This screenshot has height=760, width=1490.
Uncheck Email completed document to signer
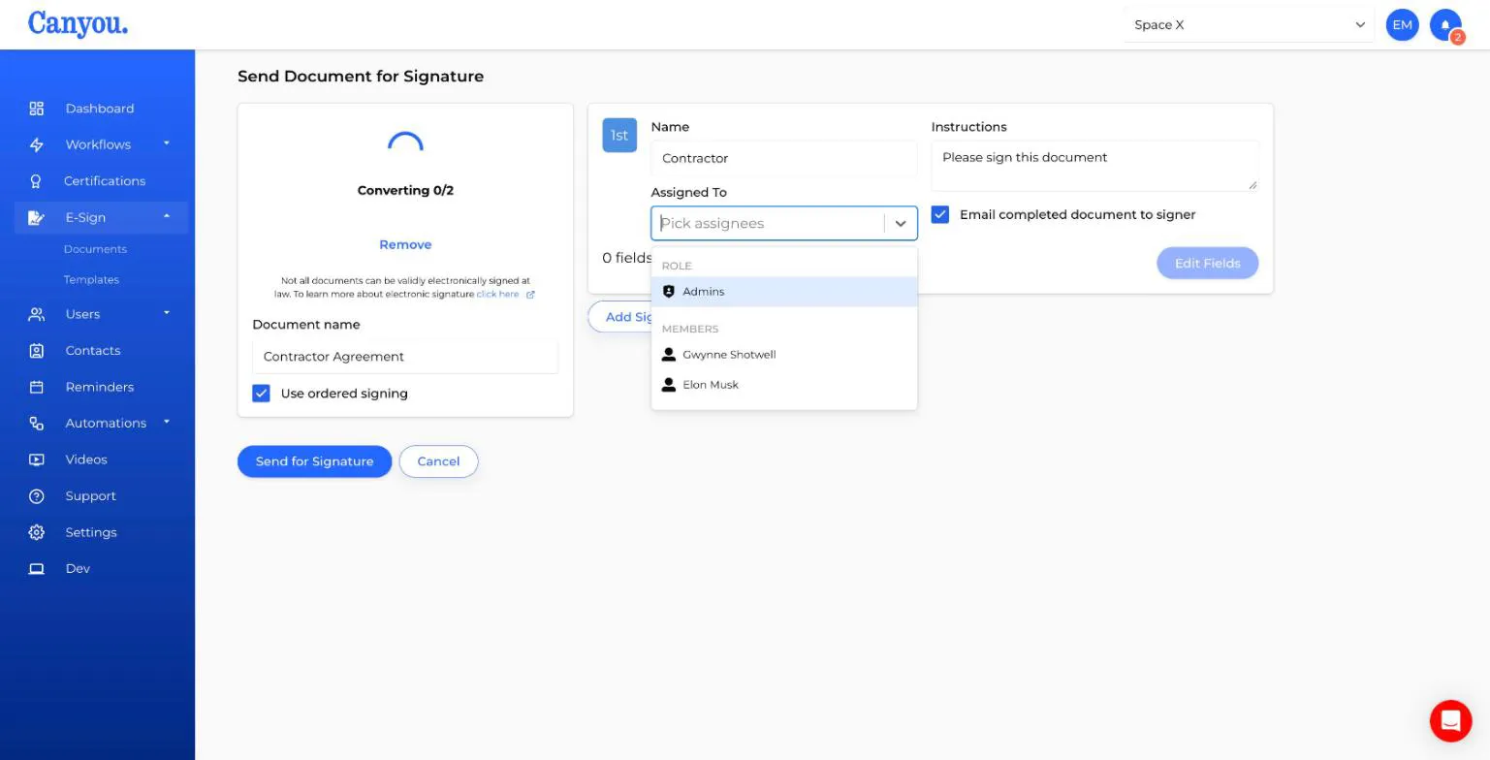tap(940, 214)
